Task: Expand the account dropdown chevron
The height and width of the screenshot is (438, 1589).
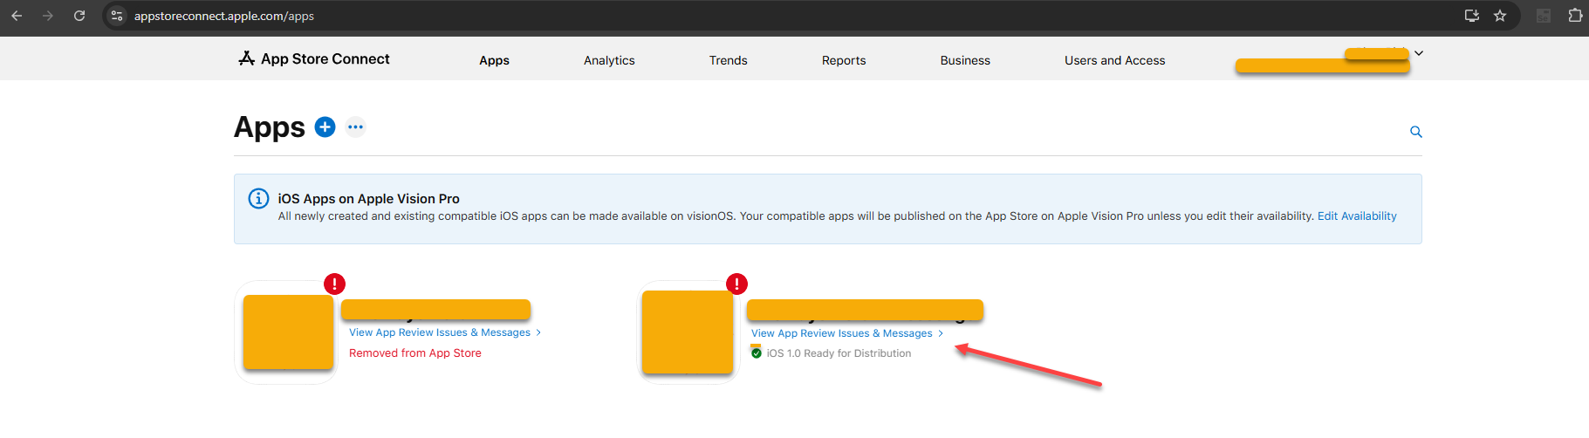Action: coord(1419,53)
